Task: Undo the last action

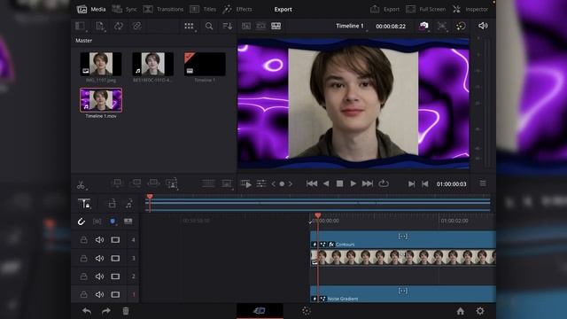Action: click(x=87, y=311)
